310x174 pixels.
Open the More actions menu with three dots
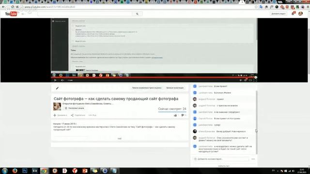[93, 115]
